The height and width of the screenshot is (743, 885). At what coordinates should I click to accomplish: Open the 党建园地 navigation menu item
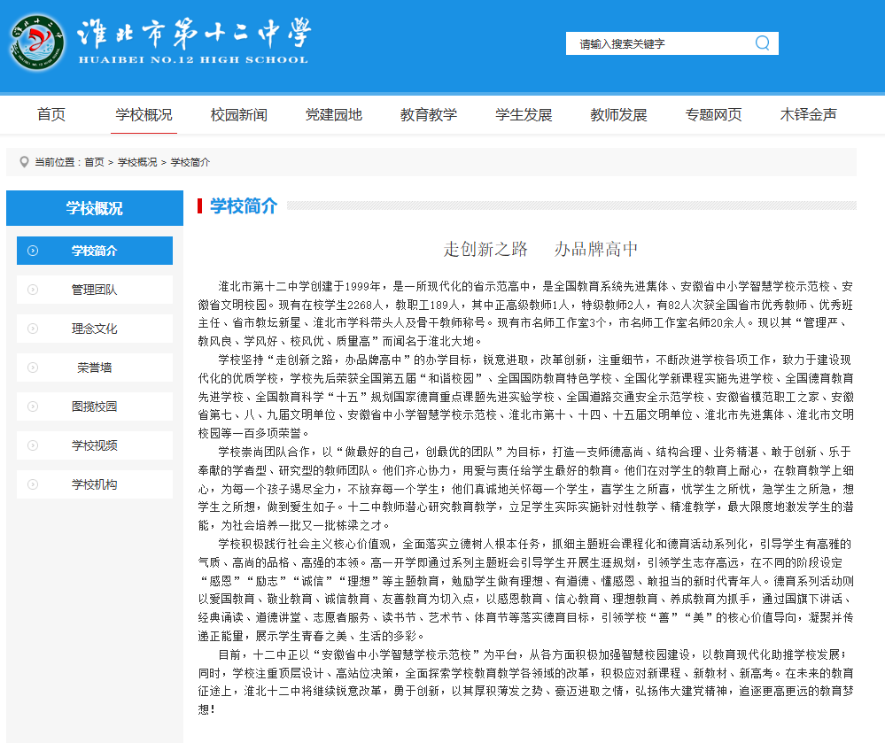[x=334, y=114]
